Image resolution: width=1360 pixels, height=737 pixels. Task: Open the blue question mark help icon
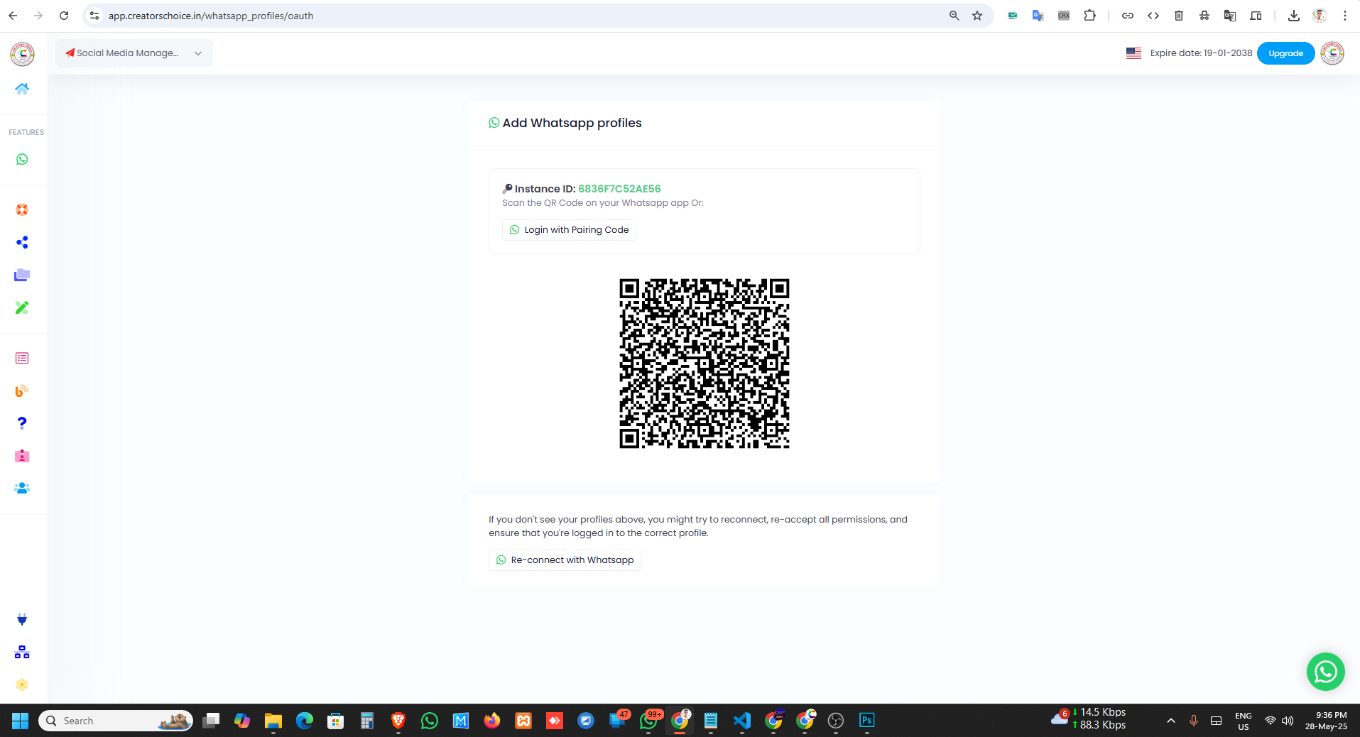pyautogui.click(x=22, y=423)
